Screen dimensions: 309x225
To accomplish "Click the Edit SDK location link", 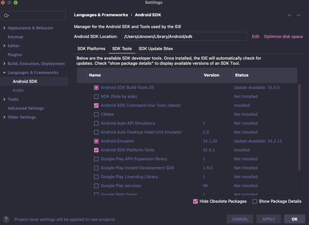I will (x=255, y=36).
